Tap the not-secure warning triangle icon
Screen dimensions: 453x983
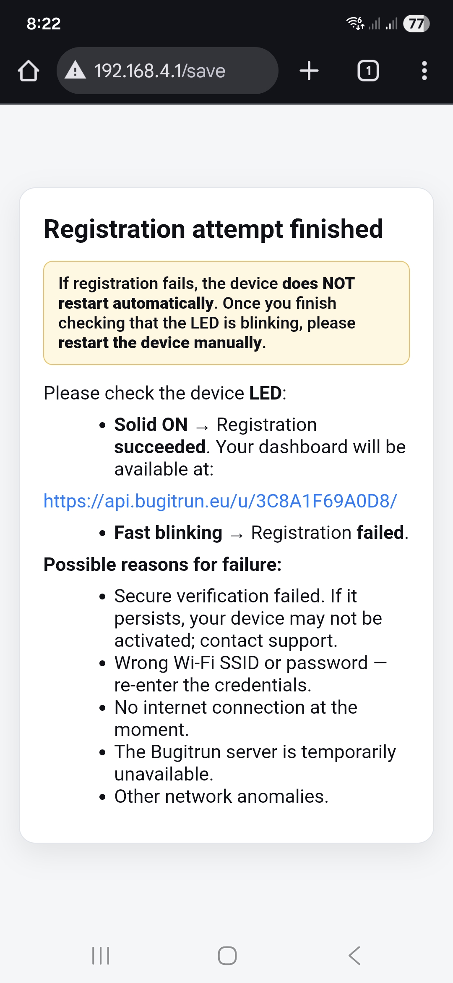(75, 70)
